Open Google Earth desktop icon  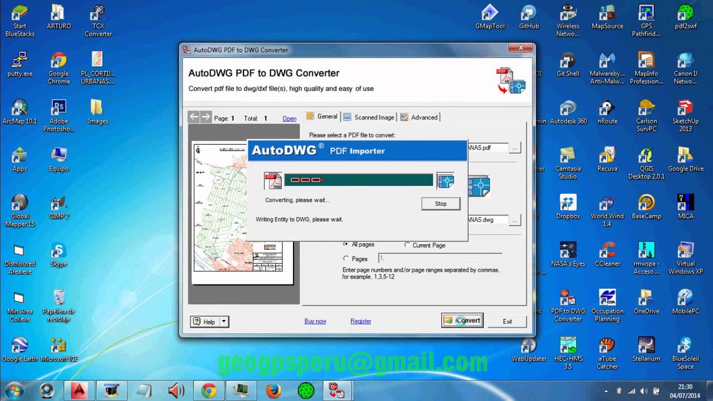[x=19, y=350]
